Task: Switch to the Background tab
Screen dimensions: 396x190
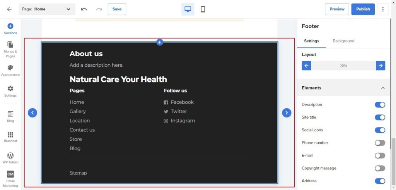Action: coord(343,41)
